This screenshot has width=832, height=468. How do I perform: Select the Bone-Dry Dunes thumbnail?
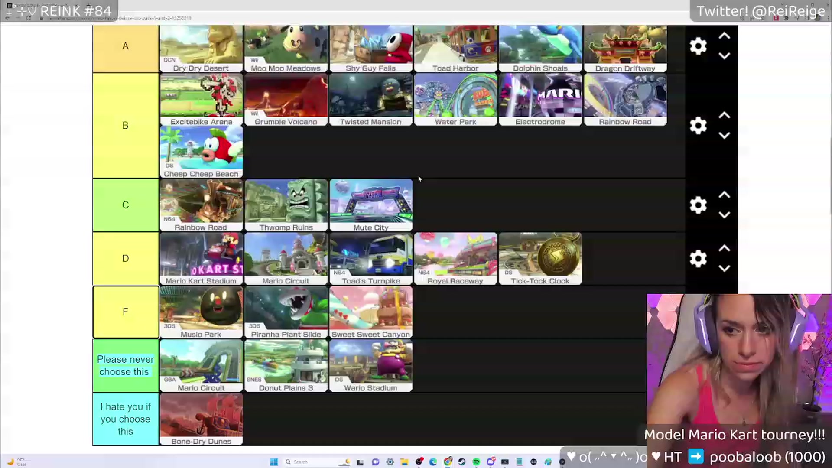[201, 419]
